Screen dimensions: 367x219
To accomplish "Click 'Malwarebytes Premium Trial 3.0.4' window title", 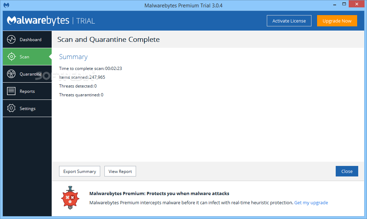I will 183,5.
